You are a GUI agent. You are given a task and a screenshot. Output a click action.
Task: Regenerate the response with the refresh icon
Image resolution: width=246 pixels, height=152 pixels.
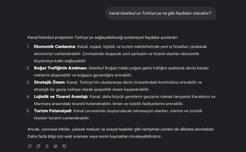point(30,146)
